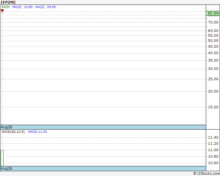Click the 40.00 price axis label
Image resolution: width=220 pixels, height=176 pixels.
[213, 53]
